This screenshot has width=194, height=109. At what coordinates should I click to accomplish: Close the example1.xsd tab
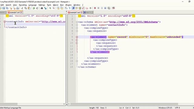point(82,12)
